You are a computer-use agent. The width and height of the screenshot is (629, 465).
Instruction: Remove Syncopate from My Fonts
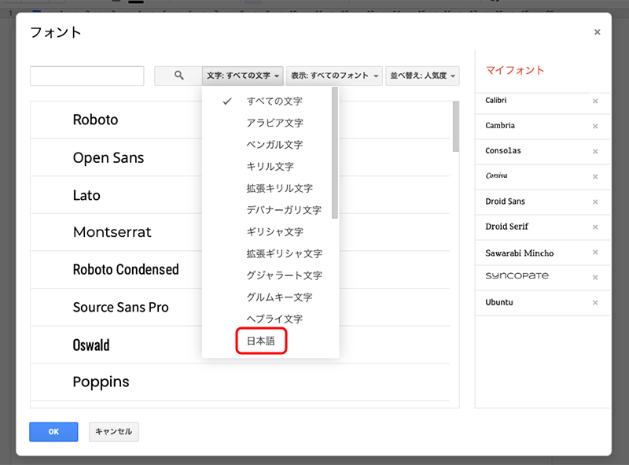595,278
